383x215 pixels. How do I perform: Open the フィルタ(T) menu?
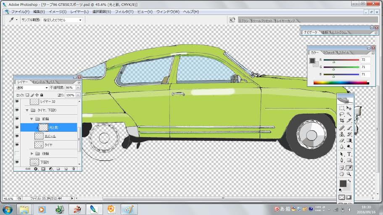(124, 12)
